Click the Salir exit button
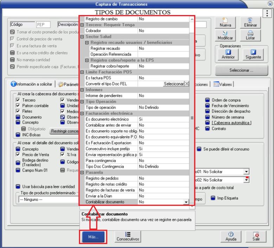 [x=256, y=237]
